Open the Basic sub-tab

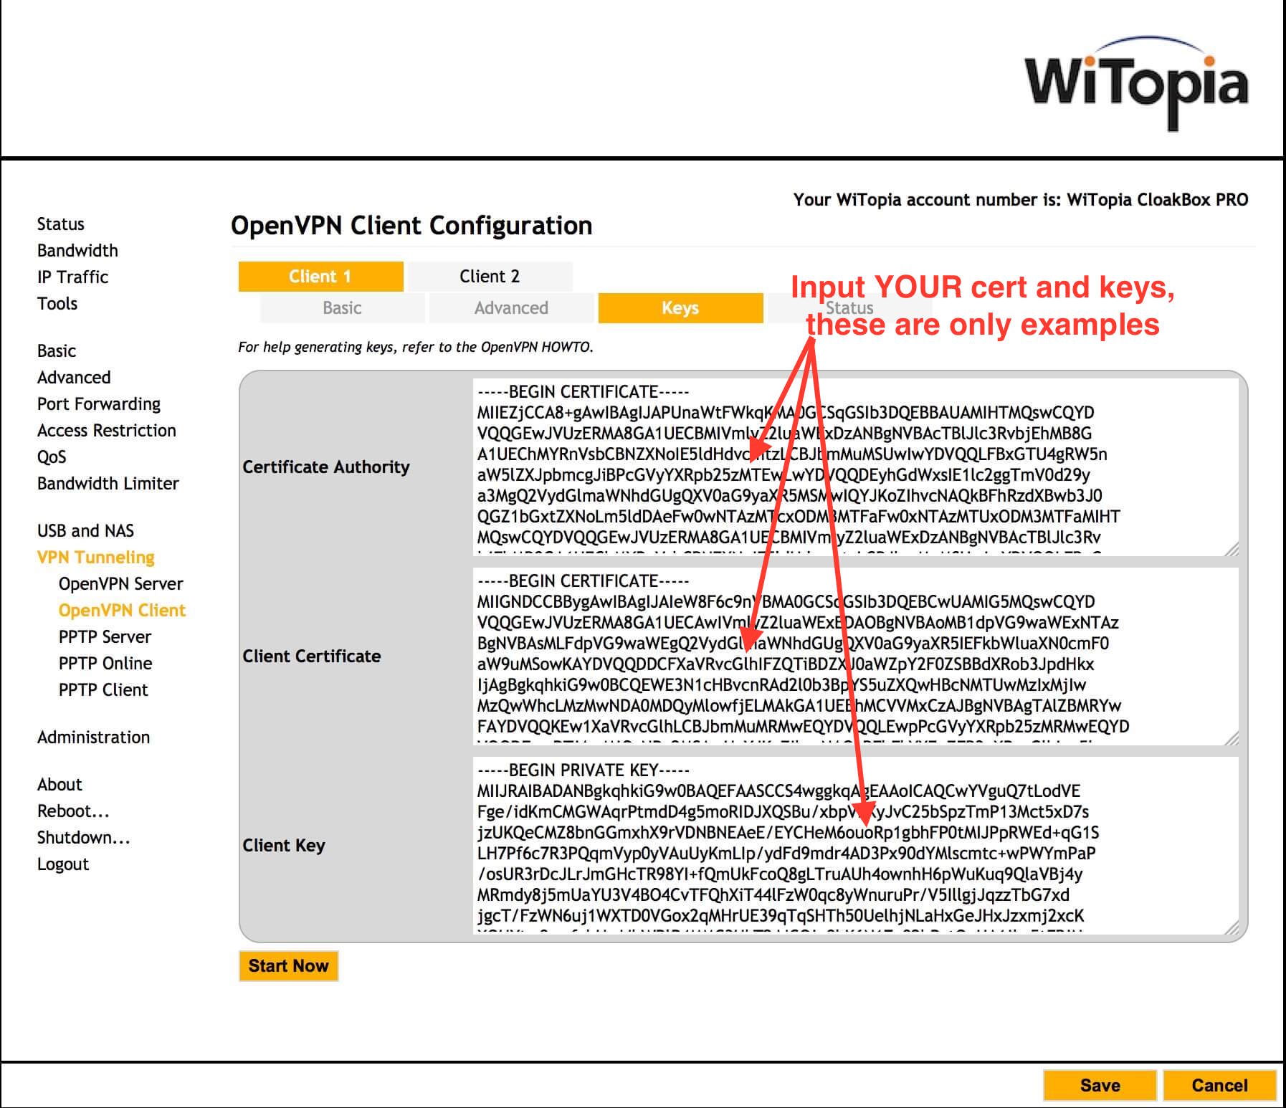[x=342, y=308]
